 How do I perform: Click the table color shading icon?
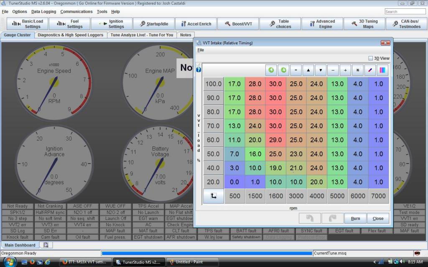click(382, 71)
